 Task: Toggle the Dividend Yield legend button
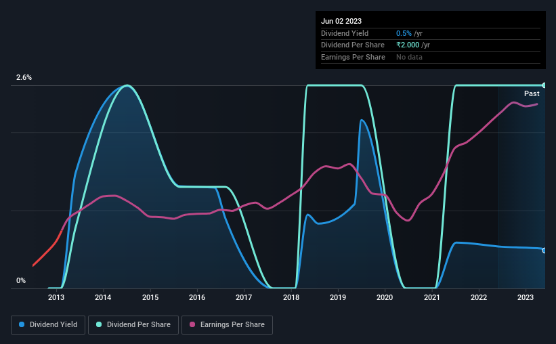48,325
